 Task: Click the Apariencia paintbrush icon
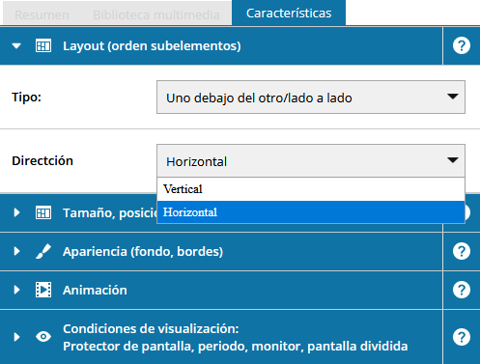(x=43, y=251)
